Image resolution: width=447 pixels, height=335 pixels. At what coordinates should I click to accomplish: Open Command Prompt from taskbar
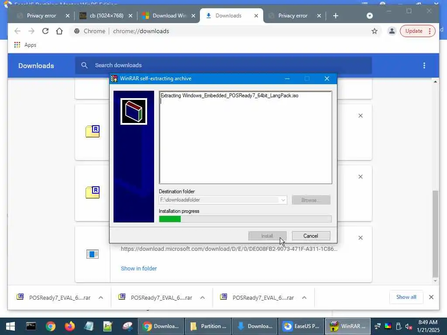coord(31,326)
